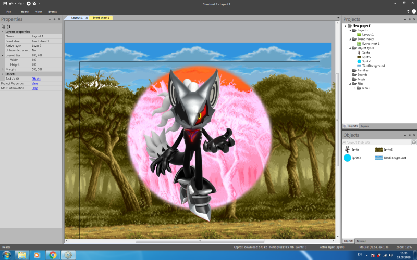Screen dimensions: 417x260
Task: Open the Project Properties View link
Action: (x=35, y=84)
